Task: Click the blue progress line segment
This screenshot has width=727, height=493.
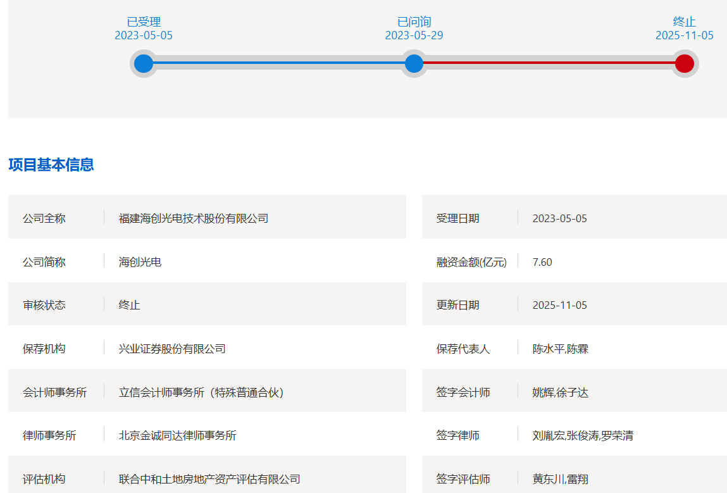Action: point(278,63)
